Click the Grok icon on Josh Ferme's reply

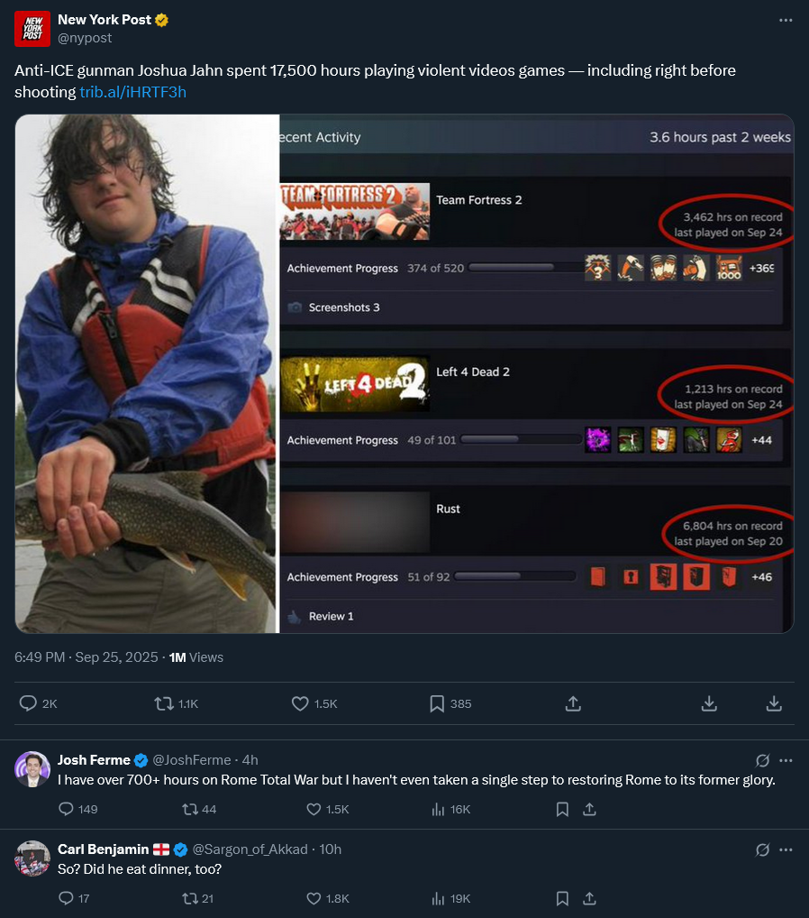pos(762,760)
